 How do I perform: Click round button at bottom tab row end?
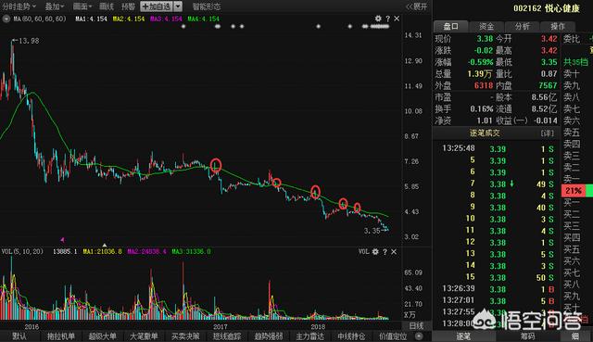coord(419,336)
